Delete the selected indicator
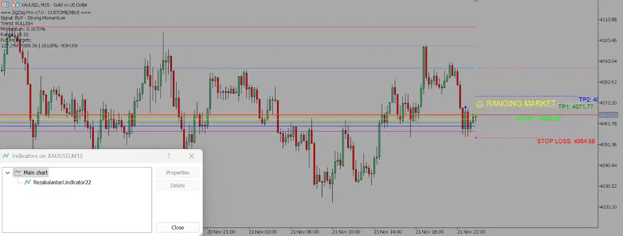 click(x=178, y=185)
